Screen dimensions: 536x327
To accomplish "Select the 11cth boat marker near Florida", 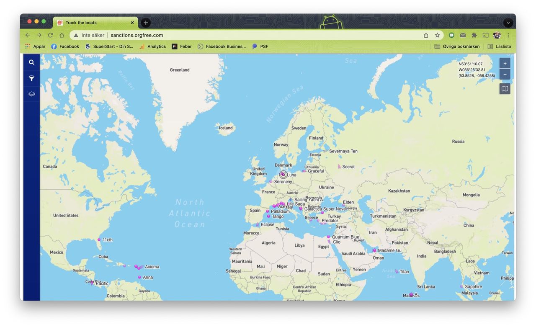I will pyautogui.click(x=99, y=239).
